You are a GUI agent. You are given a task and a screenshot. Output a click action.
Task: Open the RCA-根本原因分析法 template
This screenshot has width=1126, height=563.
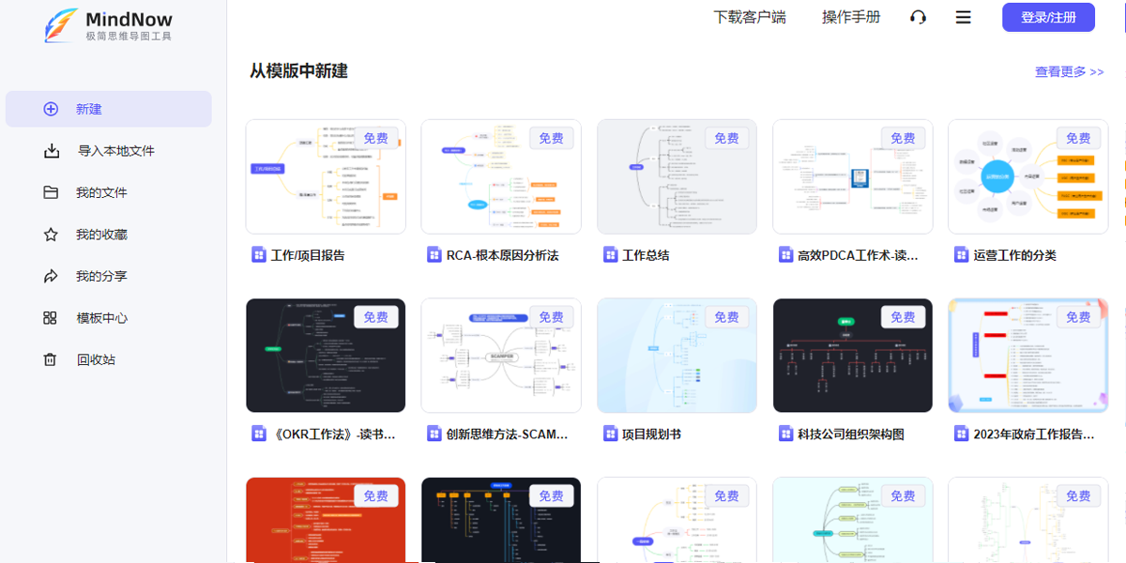(500, 175)
